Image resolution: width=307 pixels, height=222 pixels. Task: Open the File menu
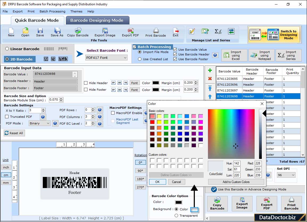point(5,11)
